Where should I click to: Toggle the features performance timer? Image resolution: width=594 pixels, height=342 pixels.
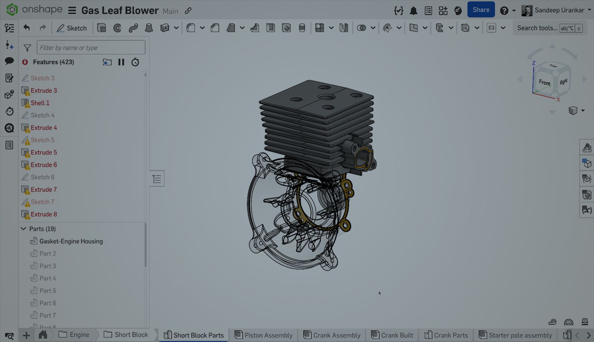click(135, 62)
